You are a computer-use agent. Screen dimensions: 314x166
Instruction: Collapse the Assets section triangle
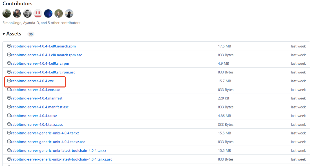[x=4, y=34]
